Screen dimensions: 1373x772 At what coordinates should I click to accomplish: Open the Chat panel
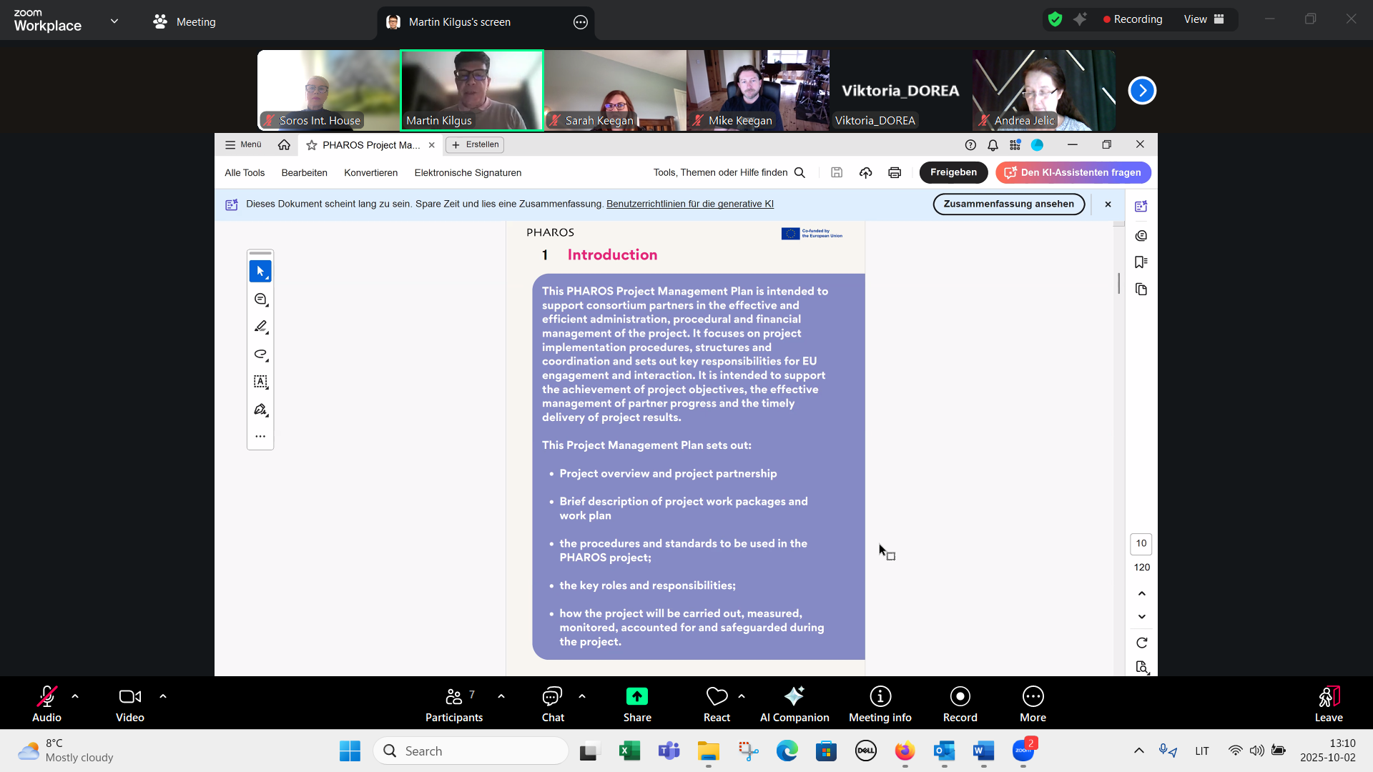click(552, 704)
